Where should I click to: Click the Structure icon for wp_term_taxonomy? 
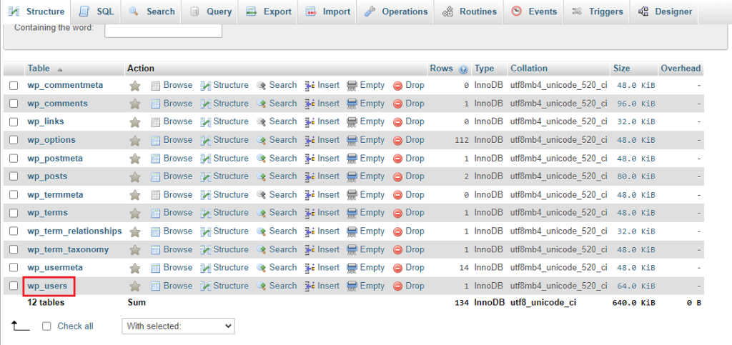206,250
